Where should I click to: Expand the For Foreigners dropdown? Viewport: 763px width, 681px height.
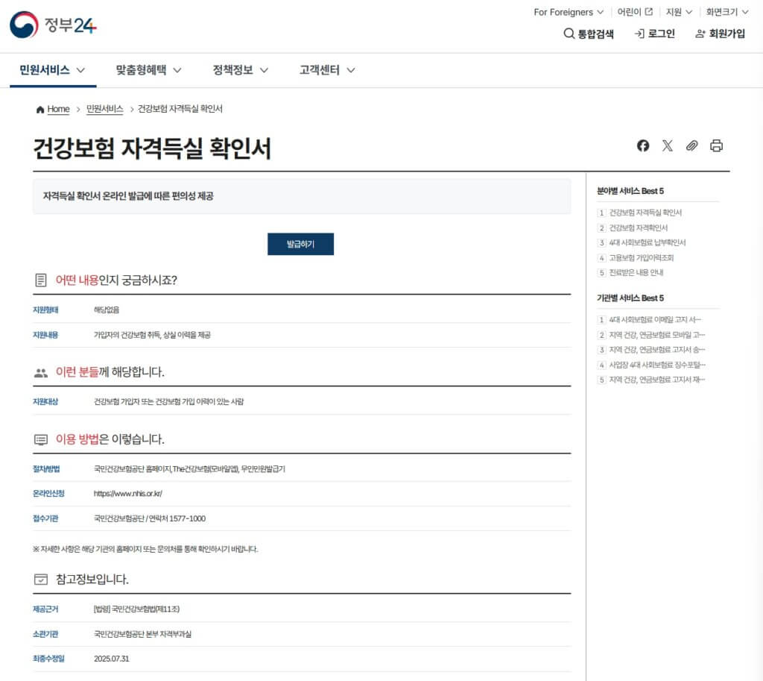tap(569, 12)
